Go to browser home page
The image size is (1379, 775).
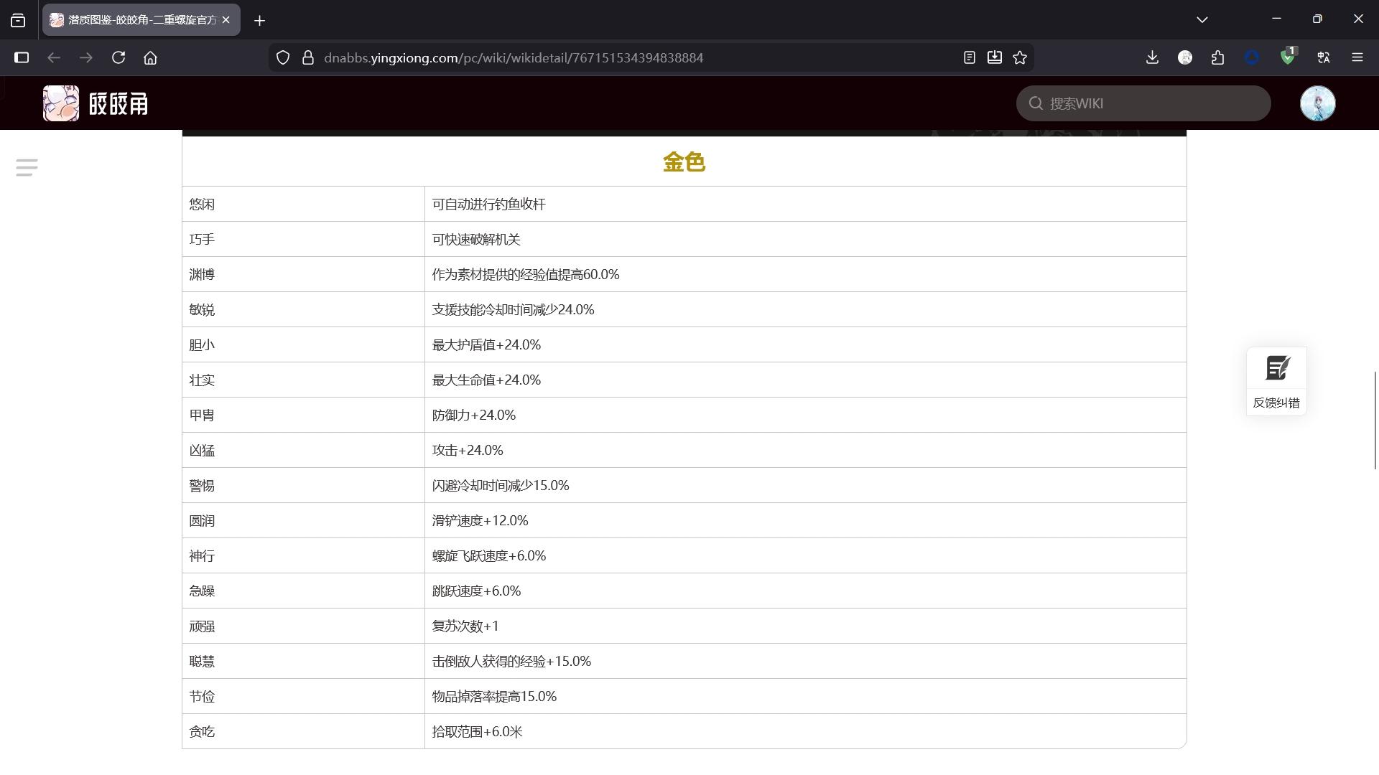(x=150, y=57)
